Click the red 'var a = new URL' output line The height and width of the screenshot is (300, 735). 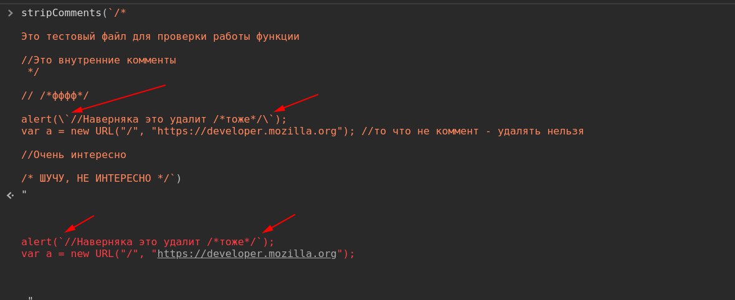(x=188, y=254)
